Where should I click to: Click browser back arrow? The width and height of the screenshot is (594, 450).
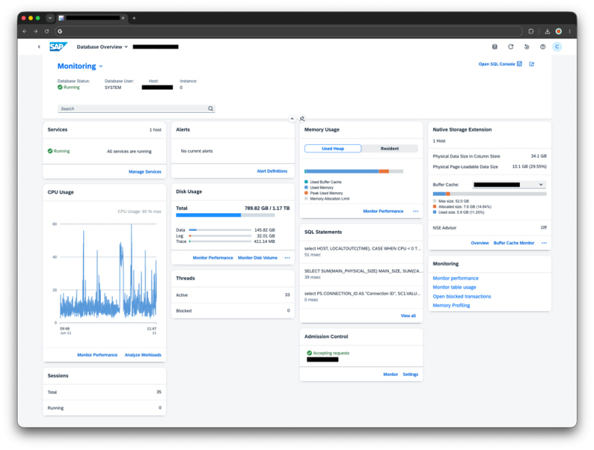coord(25,31)
